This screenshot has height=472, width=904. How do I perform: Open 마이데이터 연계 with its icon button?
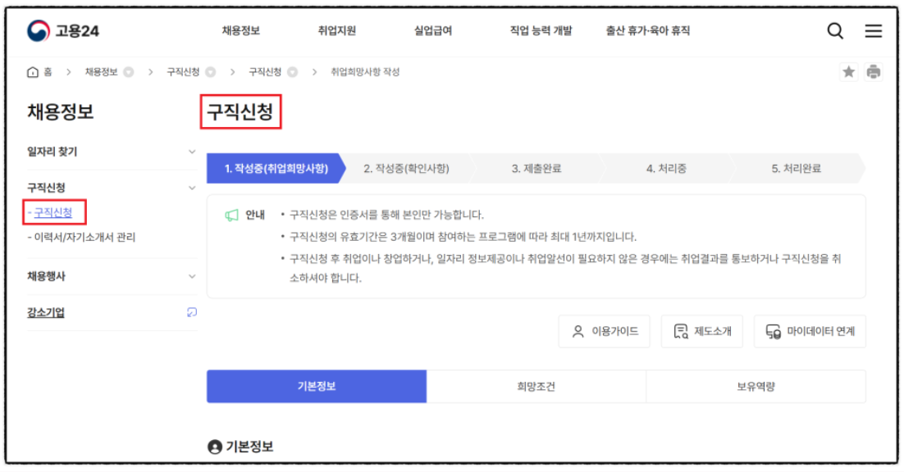pos(810,331)
